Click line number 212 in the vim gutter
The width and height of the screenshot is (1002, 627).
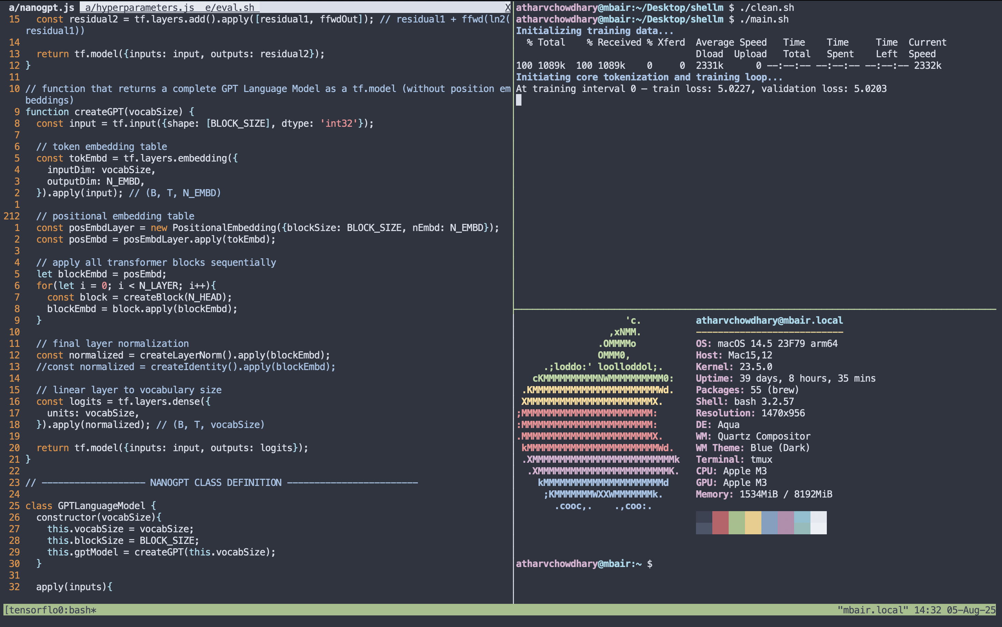tap(12, 216)
